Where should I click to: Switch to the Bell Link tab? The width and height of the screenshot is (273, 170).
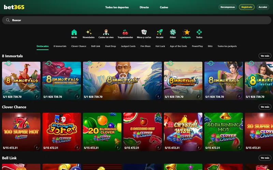click(96, 46)
